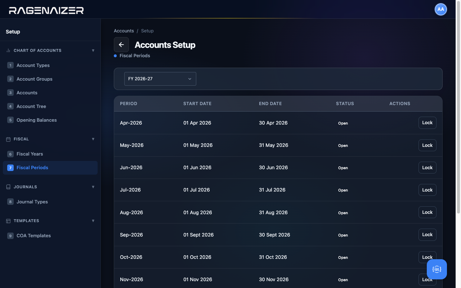Click the Fiscal Periods subtitle under Accounts Setup
Viewport: 461px width, 288px height.
point(135,56)
